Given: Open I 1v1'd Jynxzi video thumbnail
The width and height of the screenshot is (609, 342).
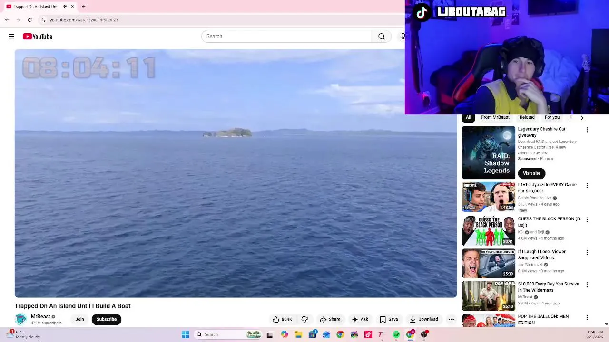Looking at the screenshot, I should click(x=489, y=197).
